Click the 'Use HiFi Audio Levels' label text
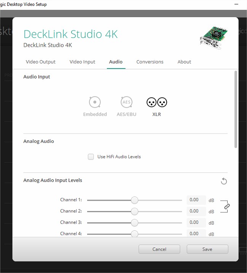The height and width of the screenshot is (273, 247). 119,157
